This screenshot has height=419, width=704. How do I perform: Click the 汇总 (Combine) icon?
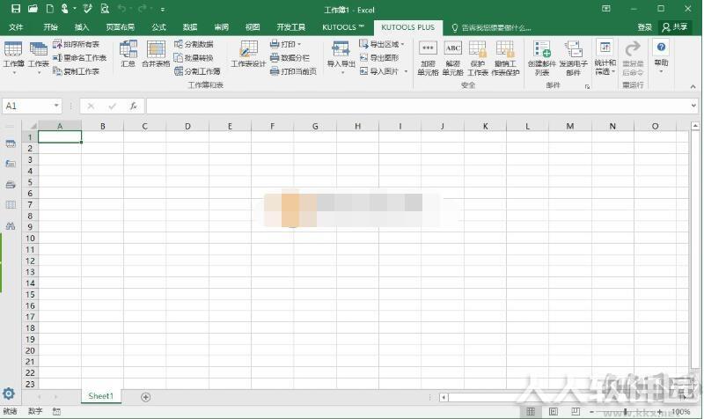(128, 54)
